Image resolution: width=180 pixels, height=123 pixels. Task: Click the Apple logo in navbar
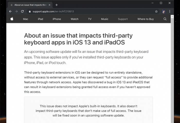click(12, 19)
